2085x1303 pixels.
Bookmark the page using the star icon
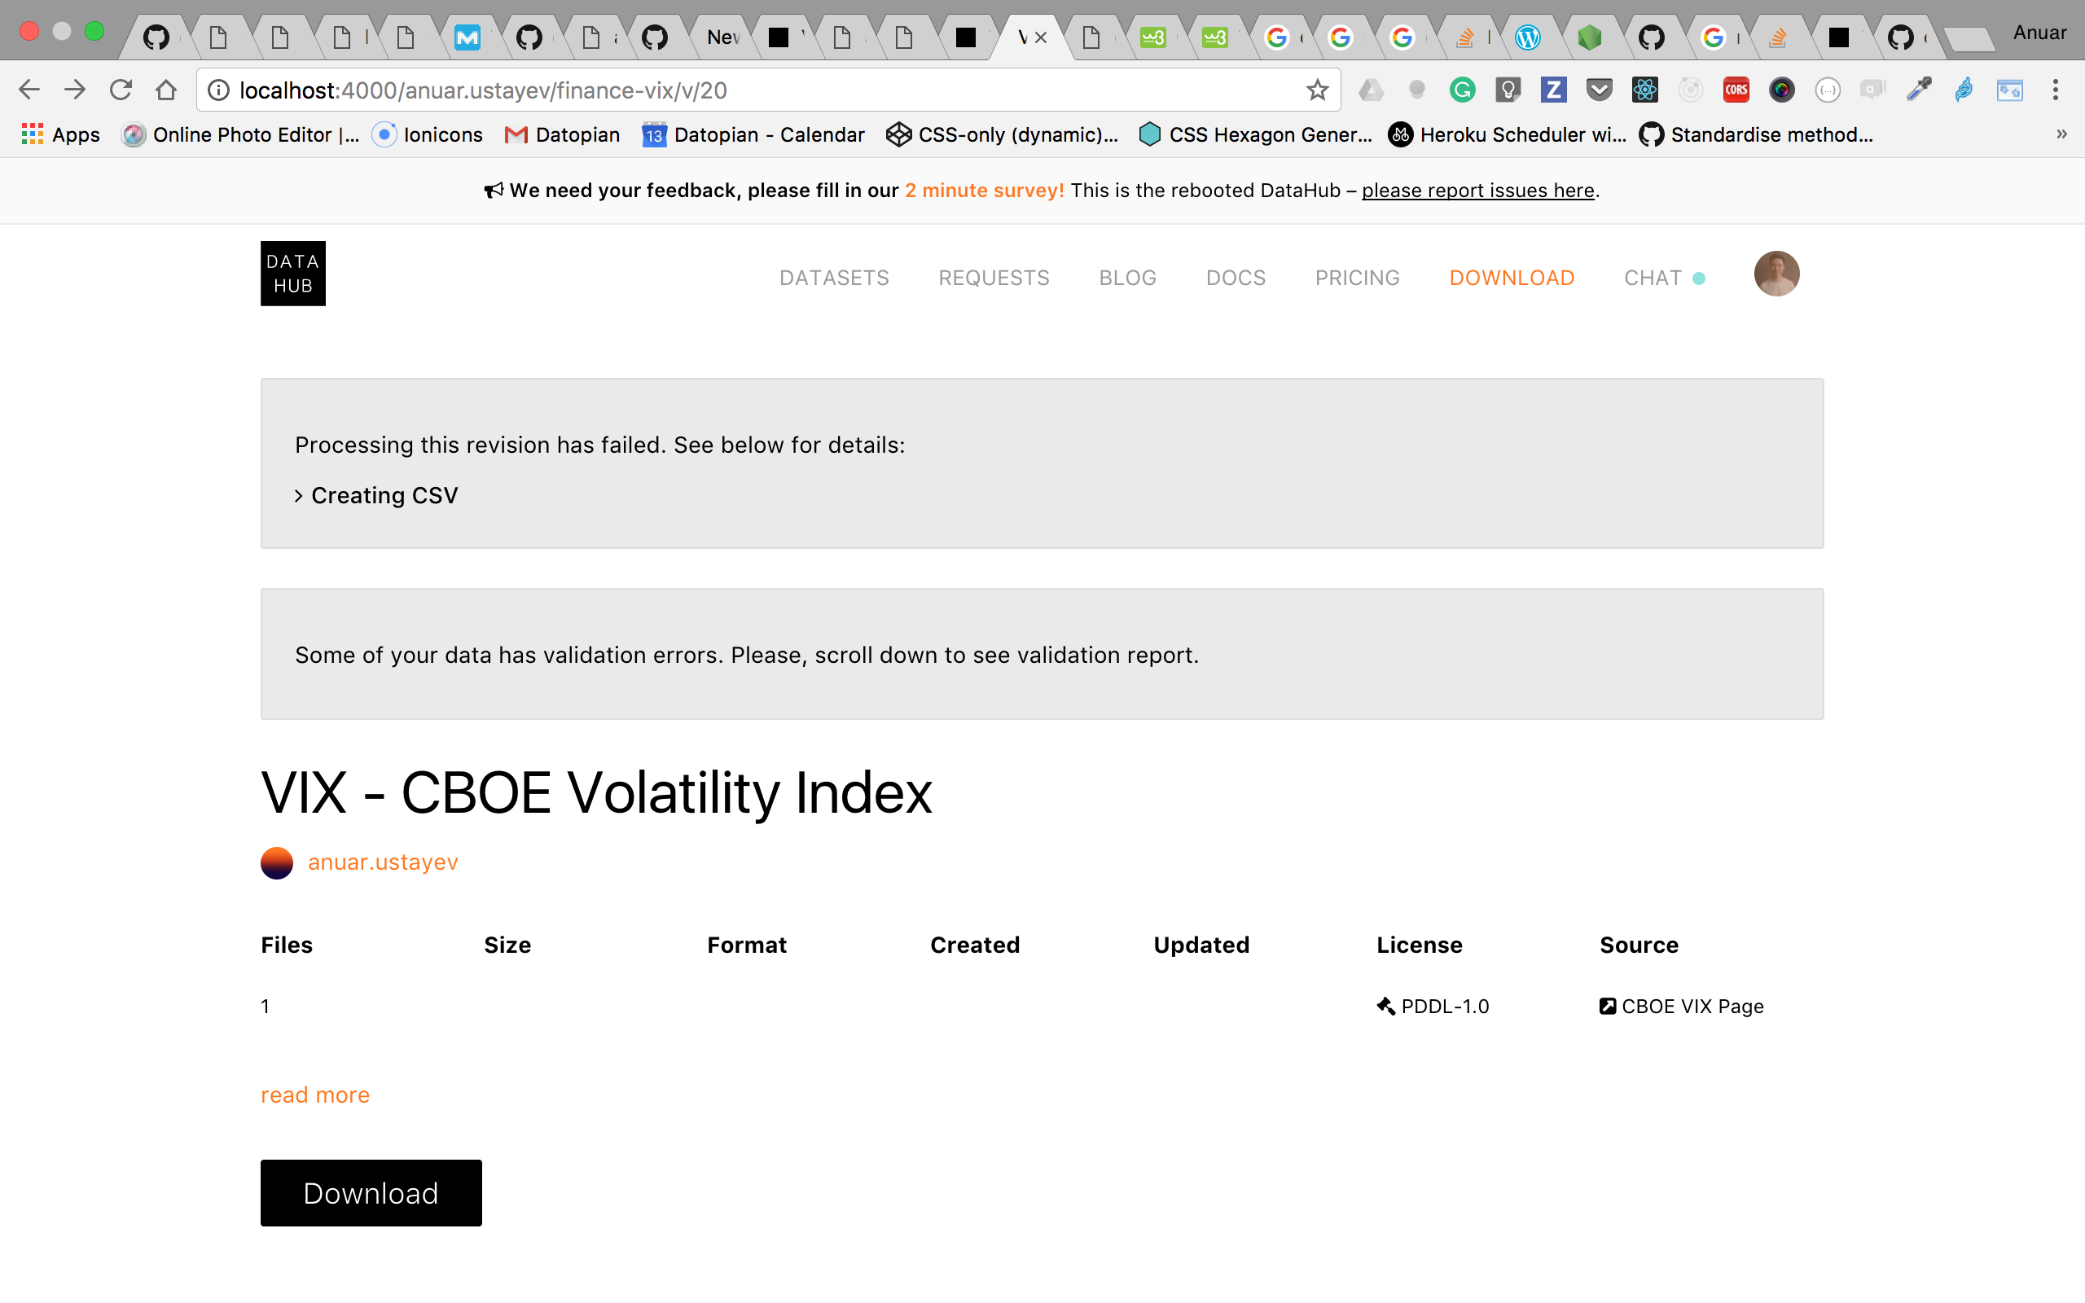[1317, 90]
